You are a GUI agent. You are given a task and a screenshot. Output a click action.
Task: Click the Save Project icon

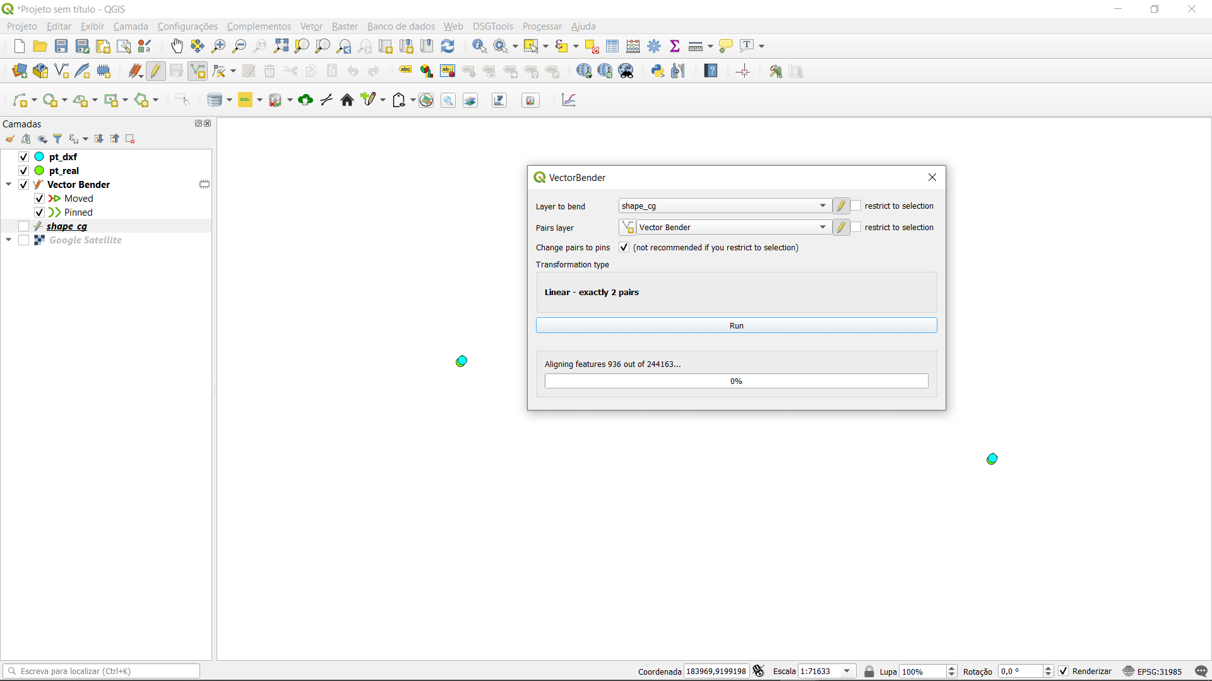61,46
